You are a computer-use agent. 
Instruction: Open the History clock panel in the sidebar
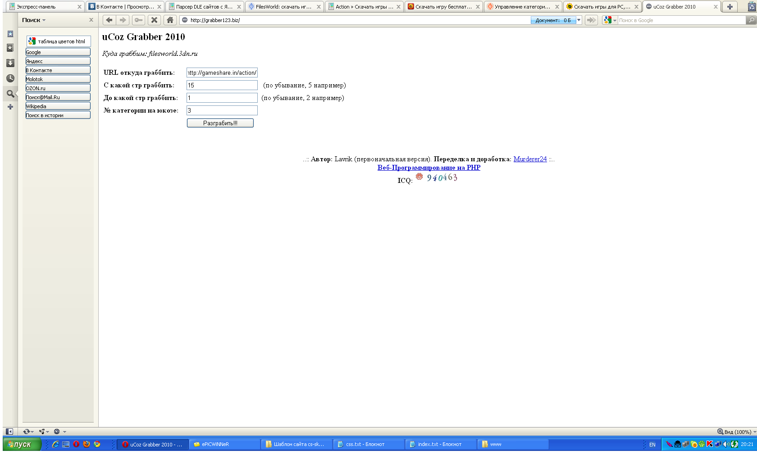10,78
